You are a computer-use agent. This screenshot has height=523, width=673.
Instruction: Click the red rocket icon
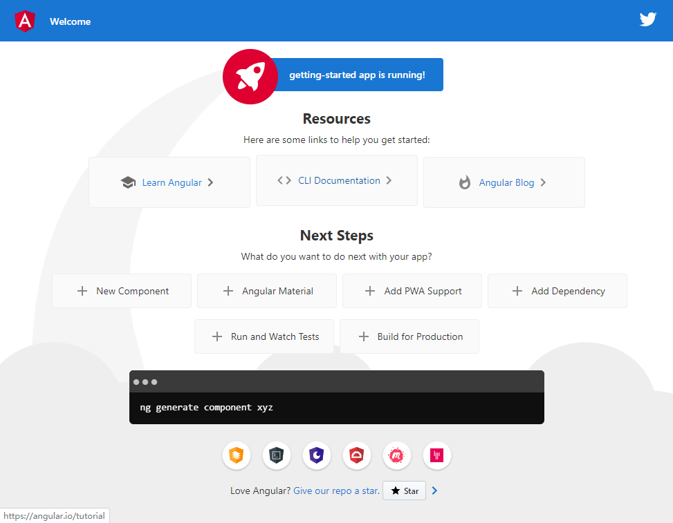tap(250, 77)
